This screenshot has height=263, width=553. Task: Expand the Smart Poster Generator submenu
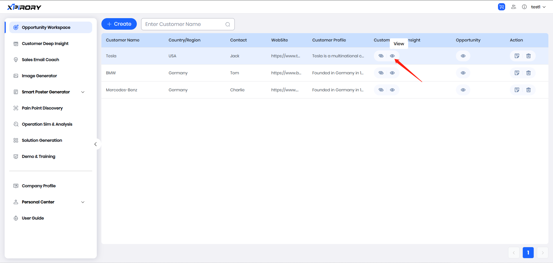[83, 92]
